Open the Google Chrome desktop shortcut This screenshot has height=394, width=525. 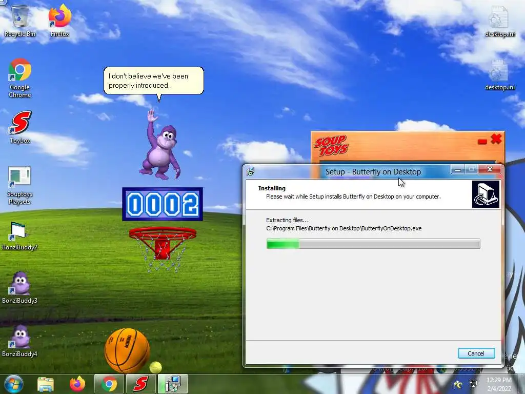point(20,78)
